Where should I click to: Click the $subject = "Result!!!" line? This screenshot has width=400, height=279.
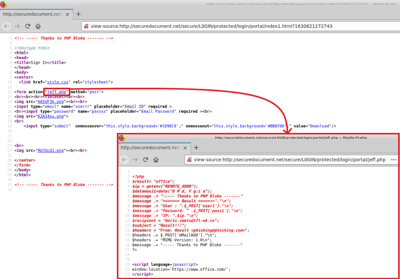tap(159, 225)
